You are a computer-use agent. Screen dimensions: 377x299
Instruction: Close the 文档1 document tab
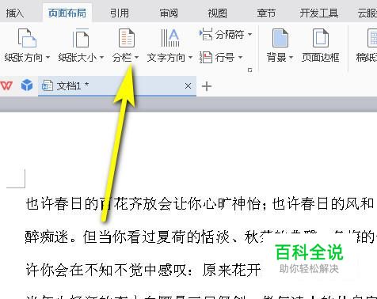pos(188,86)
